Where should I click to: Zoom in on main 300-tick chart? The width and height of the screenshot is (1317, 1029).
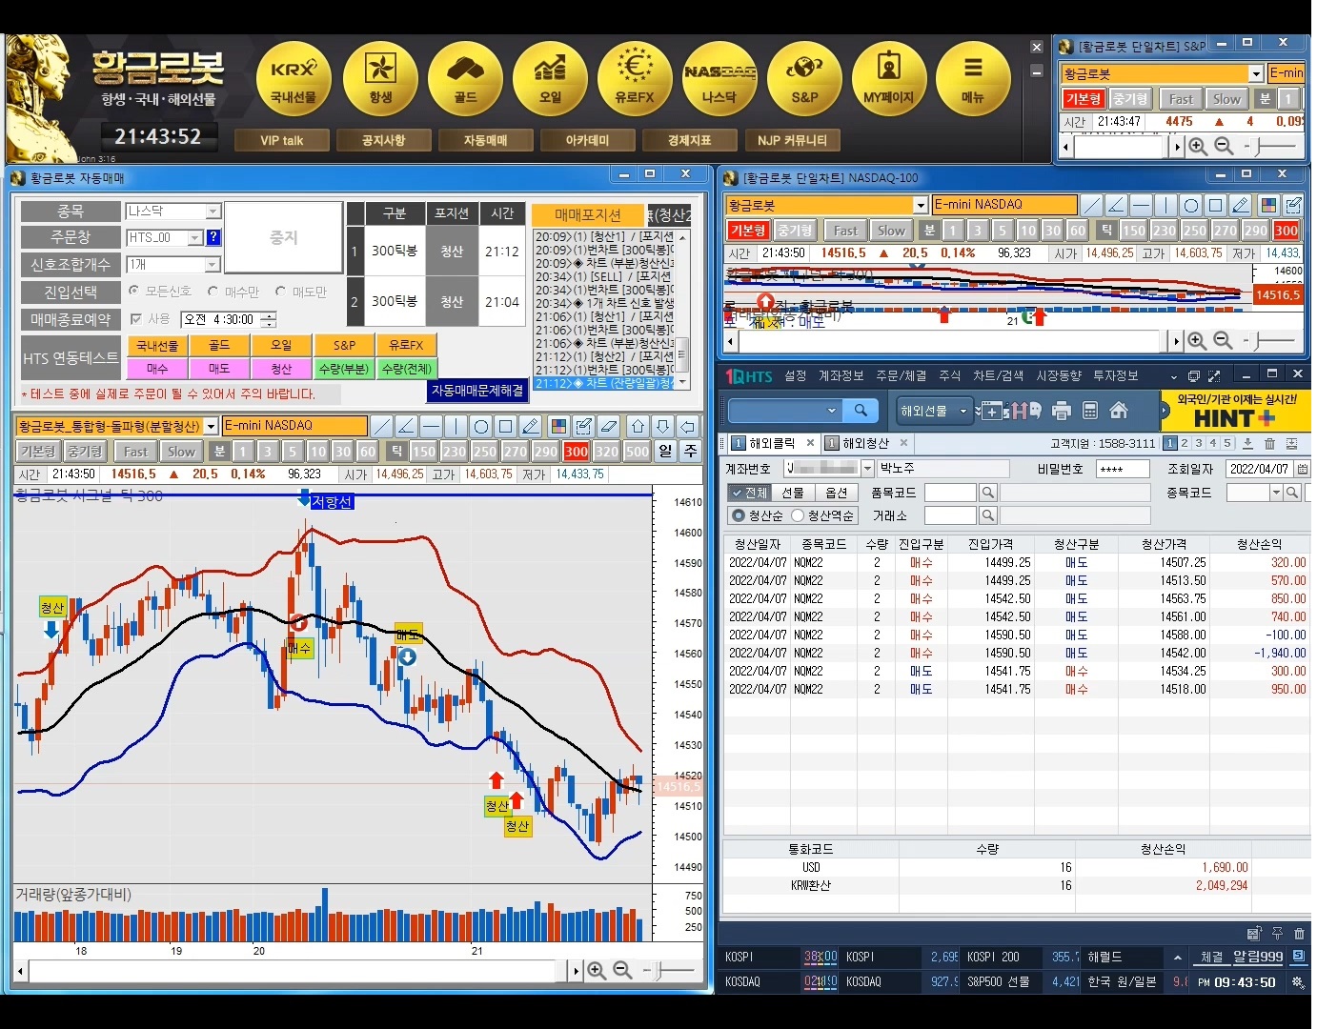597,970
